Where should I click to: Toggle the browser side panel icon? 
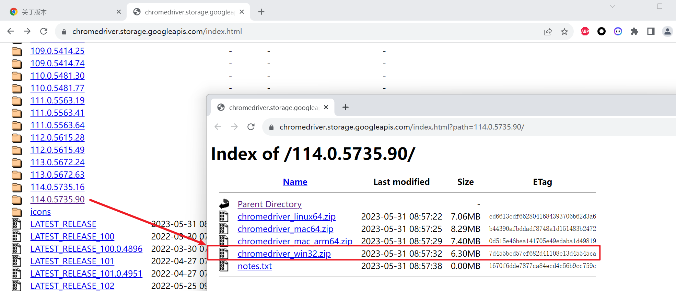pos(651,31)
